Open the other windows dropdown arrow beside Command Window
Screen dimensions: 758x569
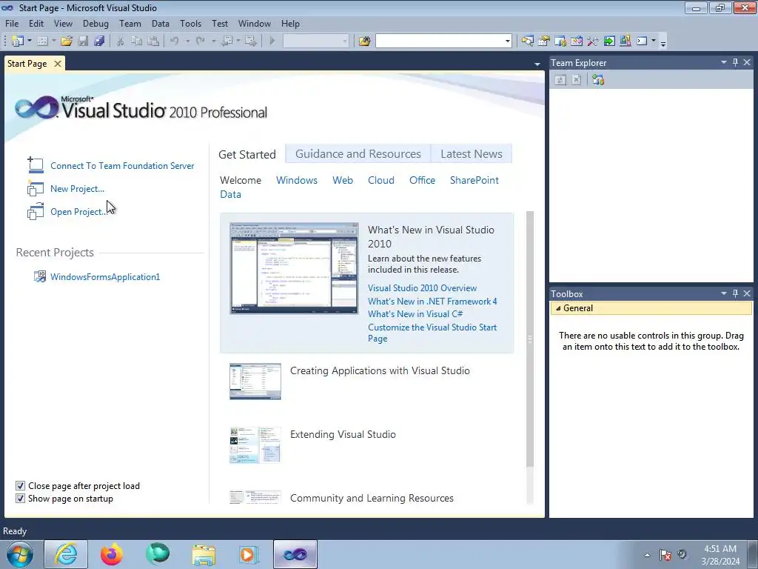654,41
